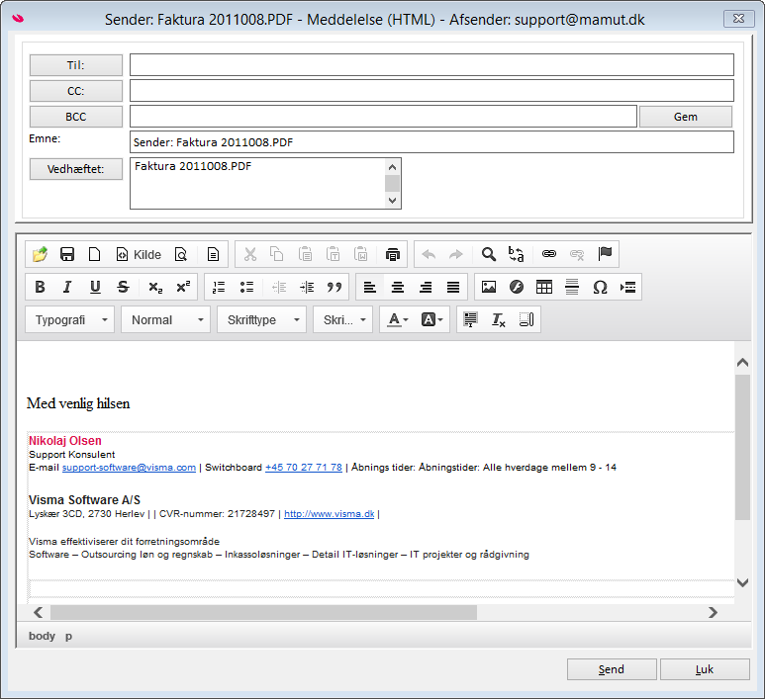Select p element in path bar
The width and height of the screenshot is (765, 699).
(69, 636)
